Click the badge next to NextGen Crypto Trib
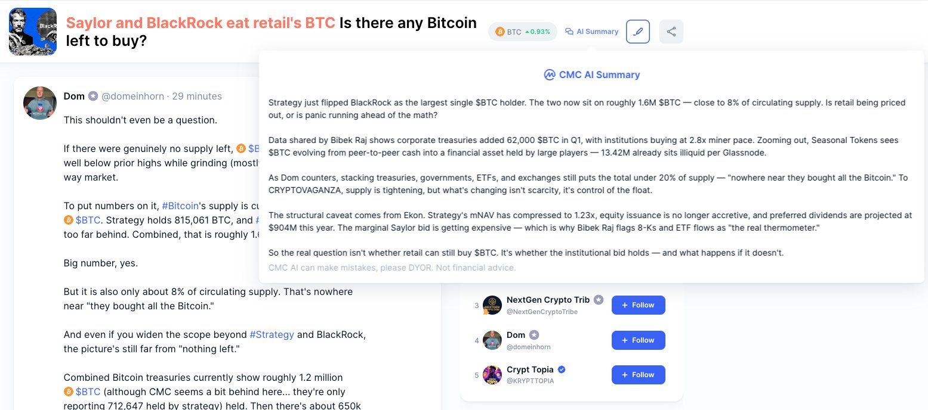 (599, 300)
